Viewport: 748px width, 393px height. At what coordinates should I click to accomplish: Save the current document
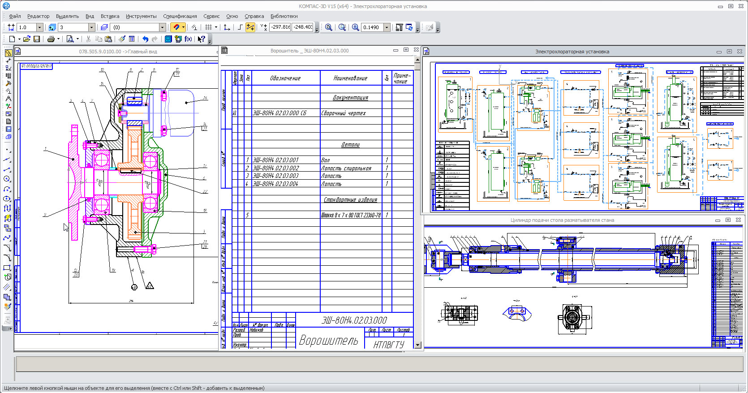(x=37, y=39)
